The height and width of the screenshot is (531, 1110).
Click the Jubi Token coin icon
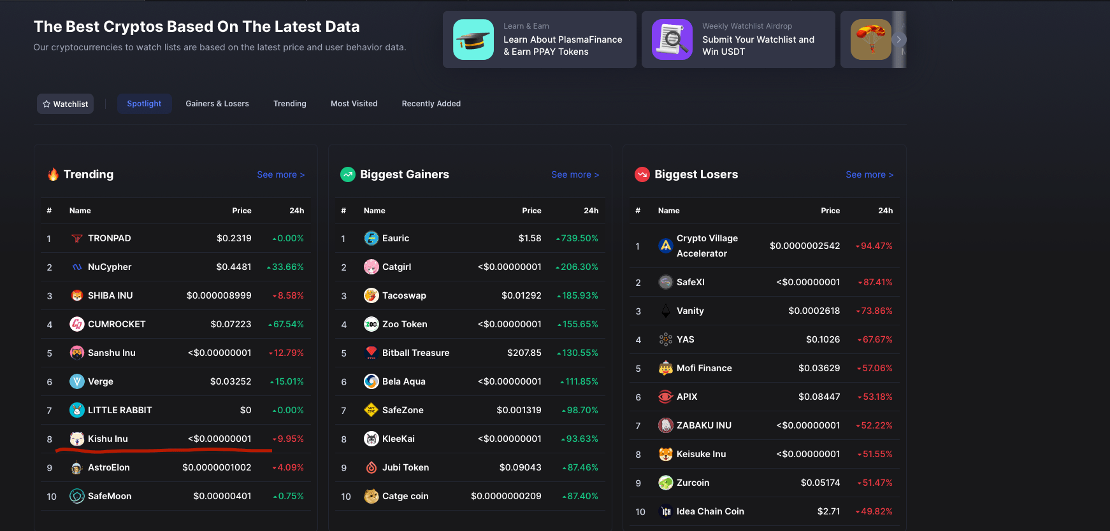[371, 467]
